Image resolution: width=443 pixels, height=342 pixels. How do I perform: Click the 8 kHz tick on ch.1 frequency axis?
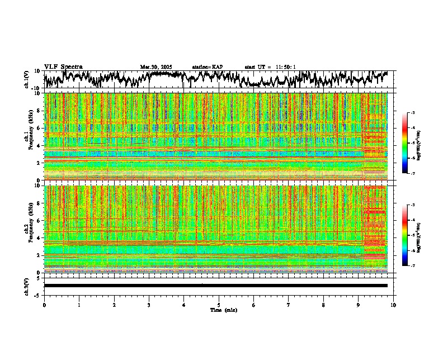click(x=39, y=111)
